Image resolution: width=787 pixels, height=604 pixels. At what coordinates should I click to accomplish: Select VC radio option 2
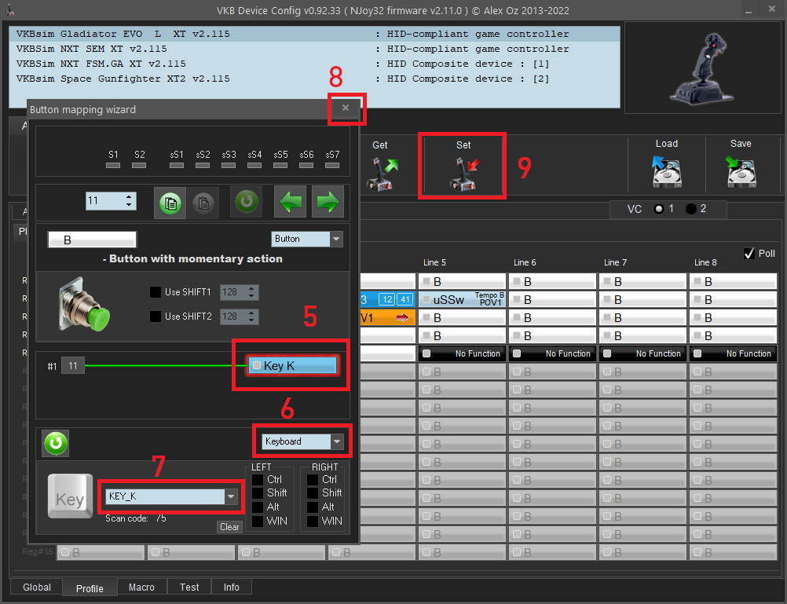pos(691,209)
